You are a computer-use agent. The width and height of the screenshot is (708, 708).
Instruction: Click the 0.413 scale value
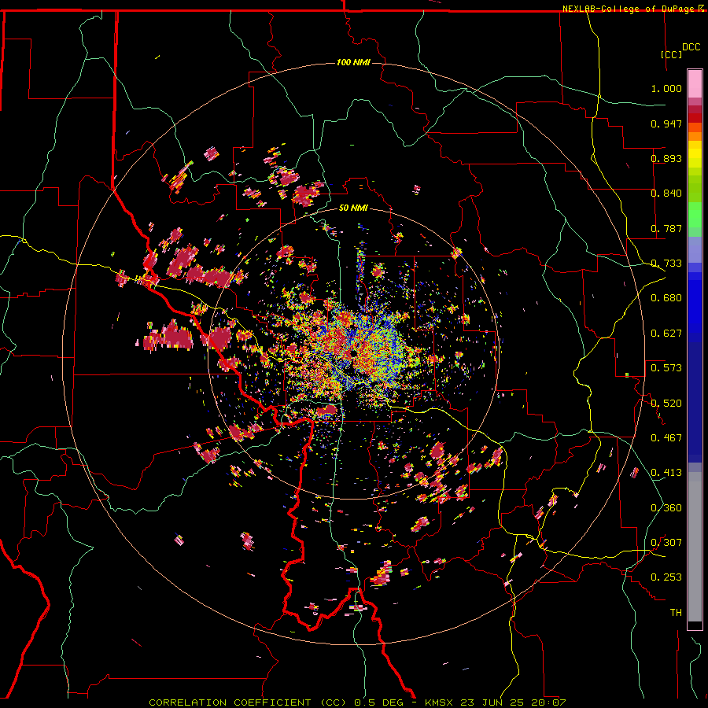(x=666, y=473)
